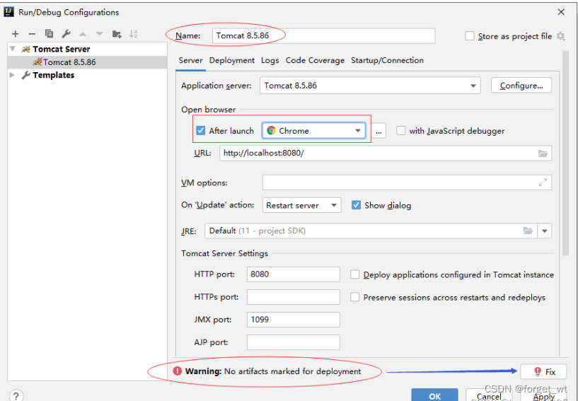Click the Apply button
This screenshot has height=401, width=578.
[543, 395]
